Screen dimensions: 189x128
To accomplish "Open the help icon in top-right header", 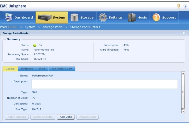I will tap(185, 6).
